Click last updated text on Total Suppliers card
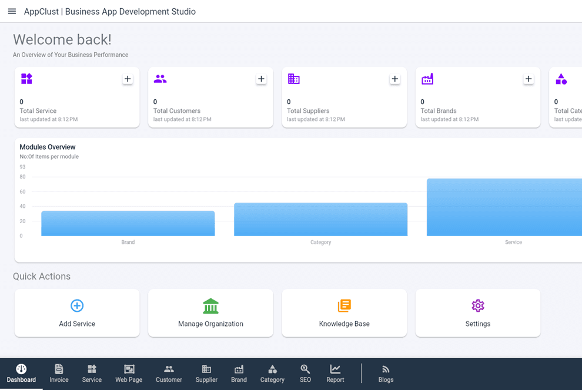Viewport: 582px width, 390px height. pos(316,119)
